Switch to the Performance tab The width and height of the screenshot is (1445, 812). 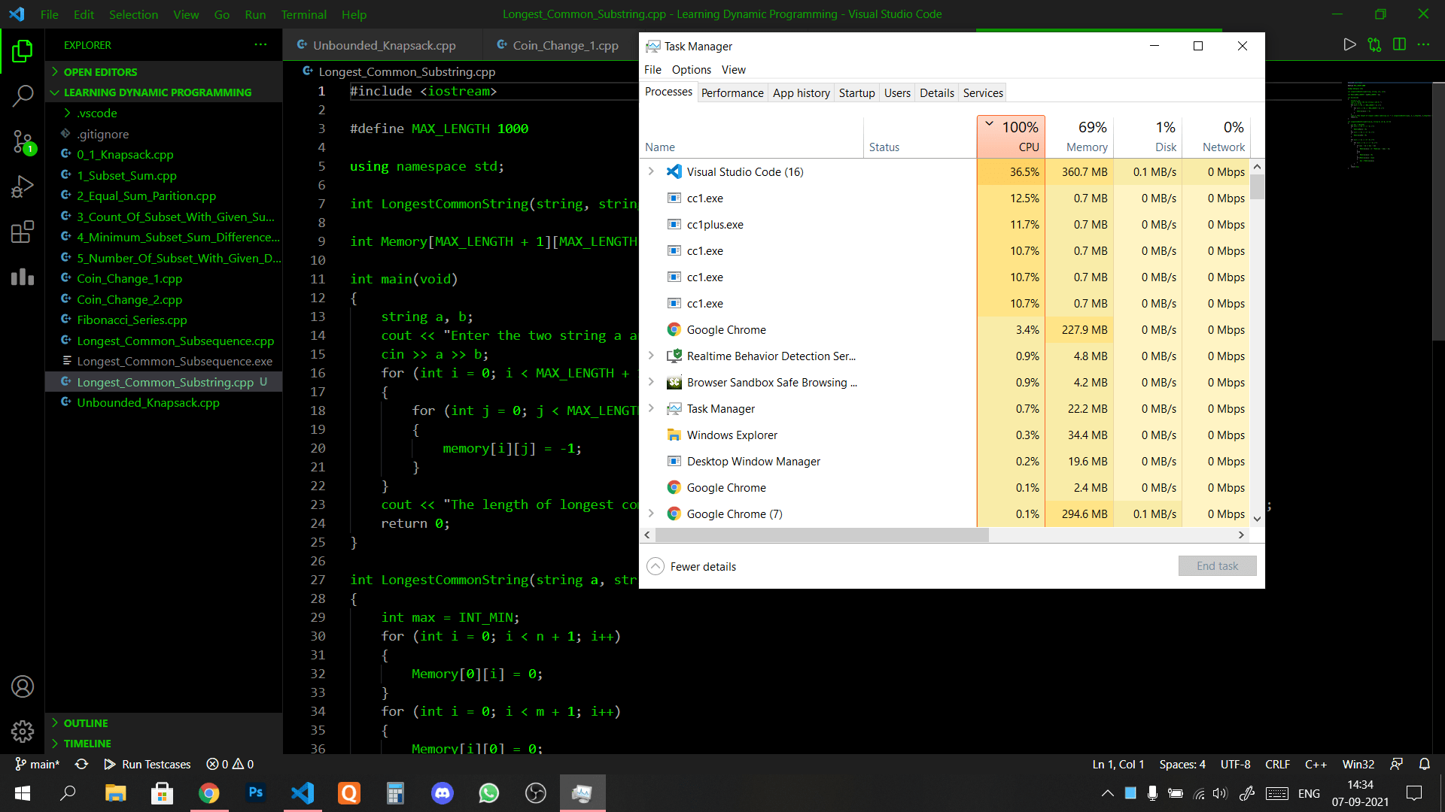click(x=732, y=92)
